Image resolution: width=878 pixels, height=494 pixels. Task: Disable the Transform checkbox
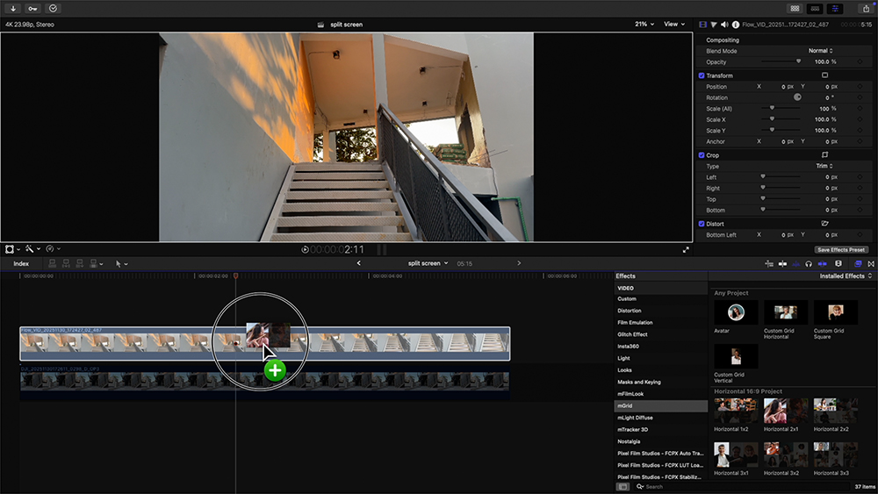point(702,75)
